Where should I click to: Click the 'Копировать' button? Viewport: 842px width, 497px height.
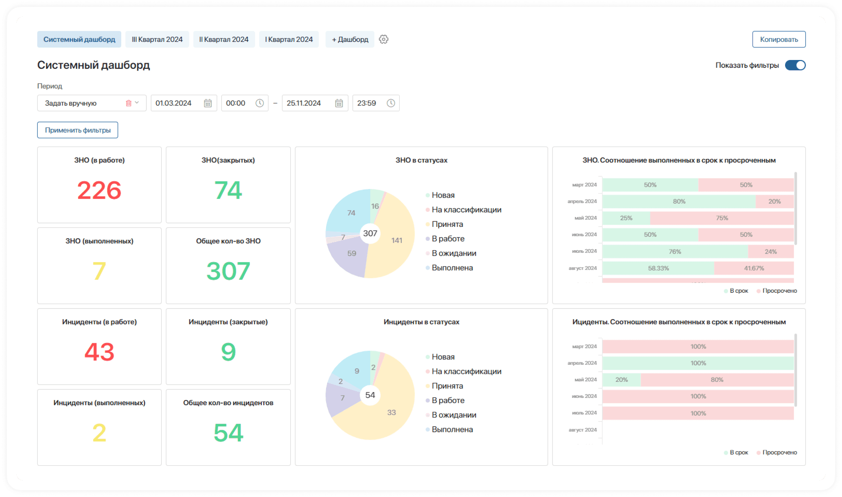click(x=779, y=39)
